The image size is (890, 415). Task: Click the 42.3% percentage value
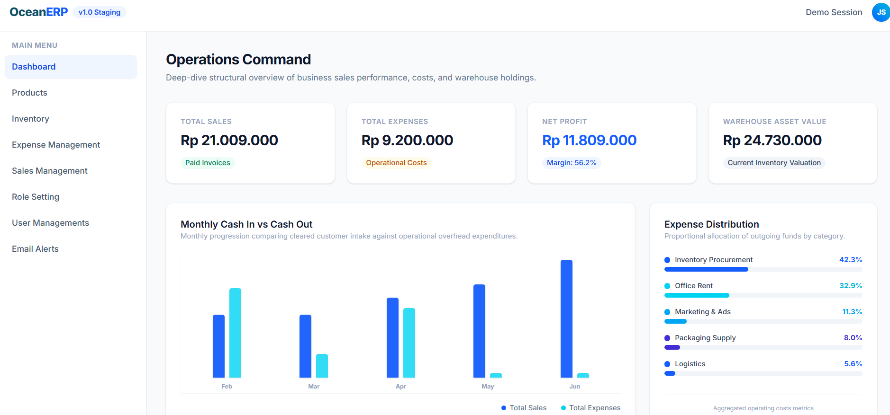(x=851, y=260)
